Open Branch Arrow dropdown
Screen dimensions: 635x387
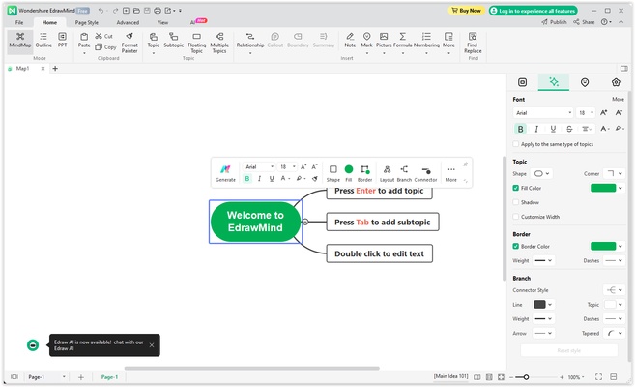pos(543,334)
